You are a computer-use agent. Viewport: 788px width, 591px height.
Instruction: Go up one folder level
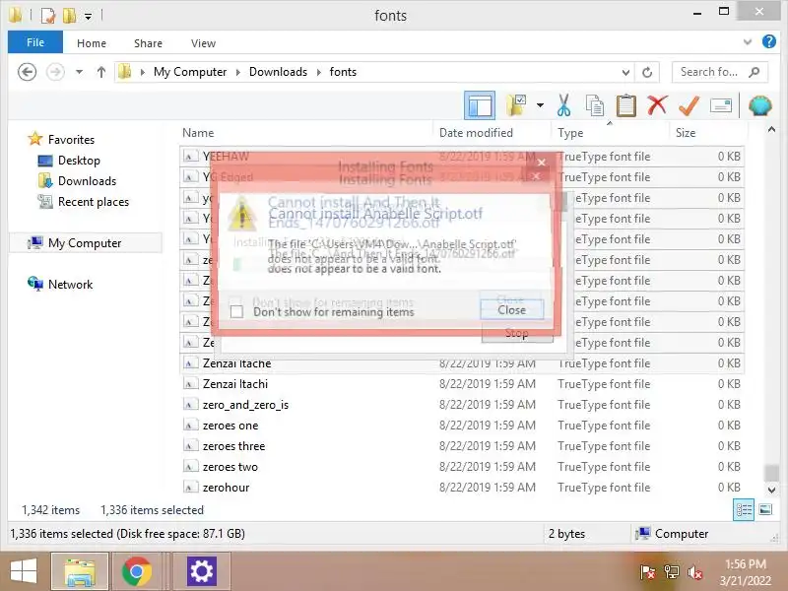pos(101,72)
